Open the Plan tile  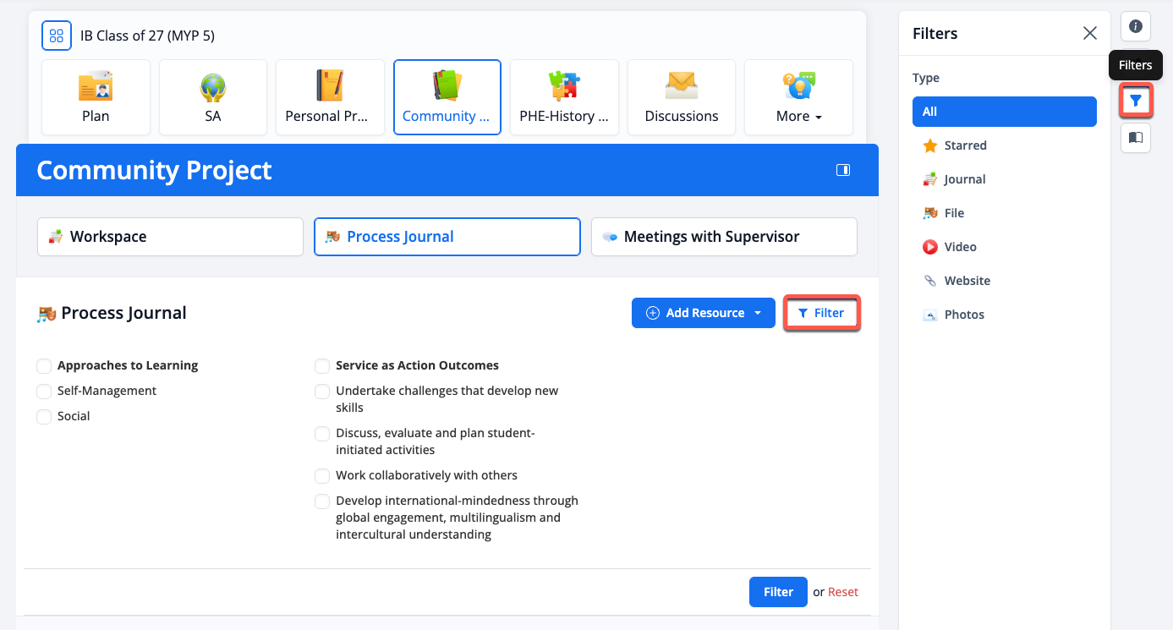96,97
